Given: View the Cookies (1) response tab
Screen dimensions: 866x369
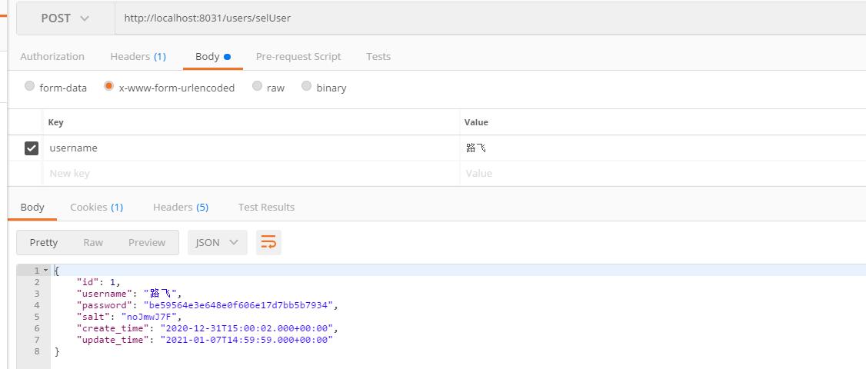Looking at the screenshot, I should pyautogui.click(x=96, y=207).
